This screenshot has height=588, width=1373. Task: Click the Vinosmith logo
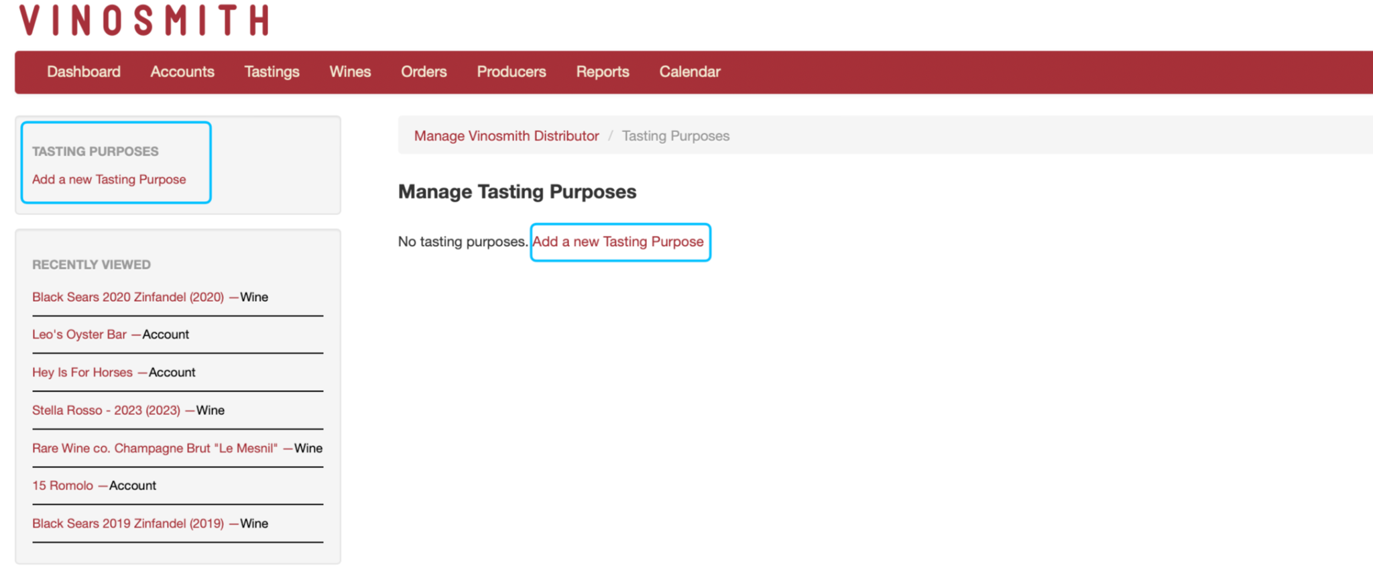pyautogui.click(x=144, y=19)
